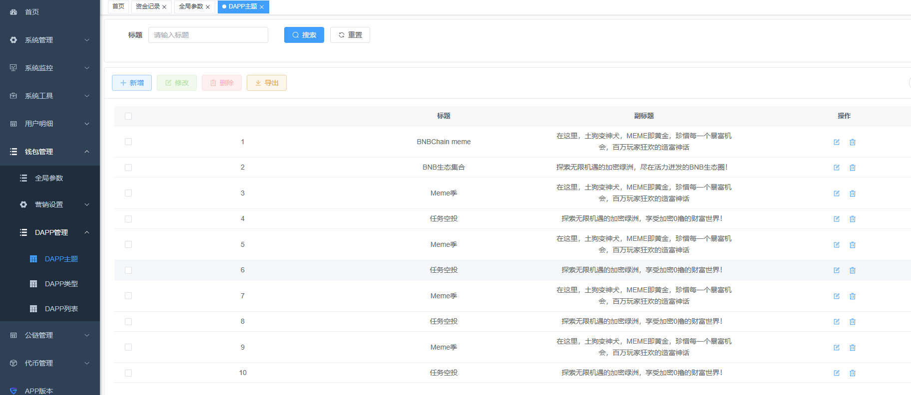911x395 pixels.
Task: Open the DAPP类型 menu item
Action: 61,284
